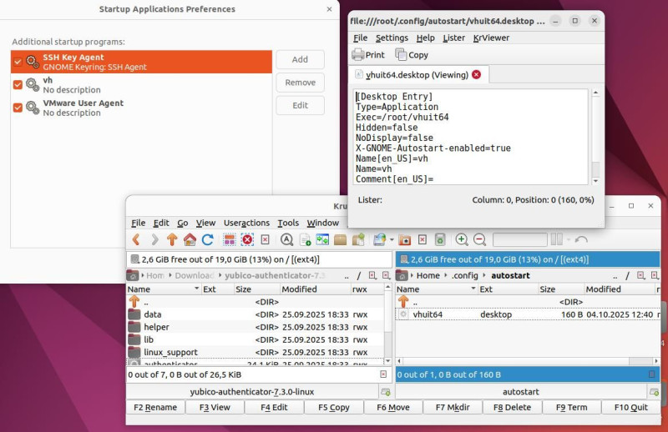Open Lister menu in viewer window
Image resolution: width=668 pixels, height=432 pixels.
[x=453, y=38]
